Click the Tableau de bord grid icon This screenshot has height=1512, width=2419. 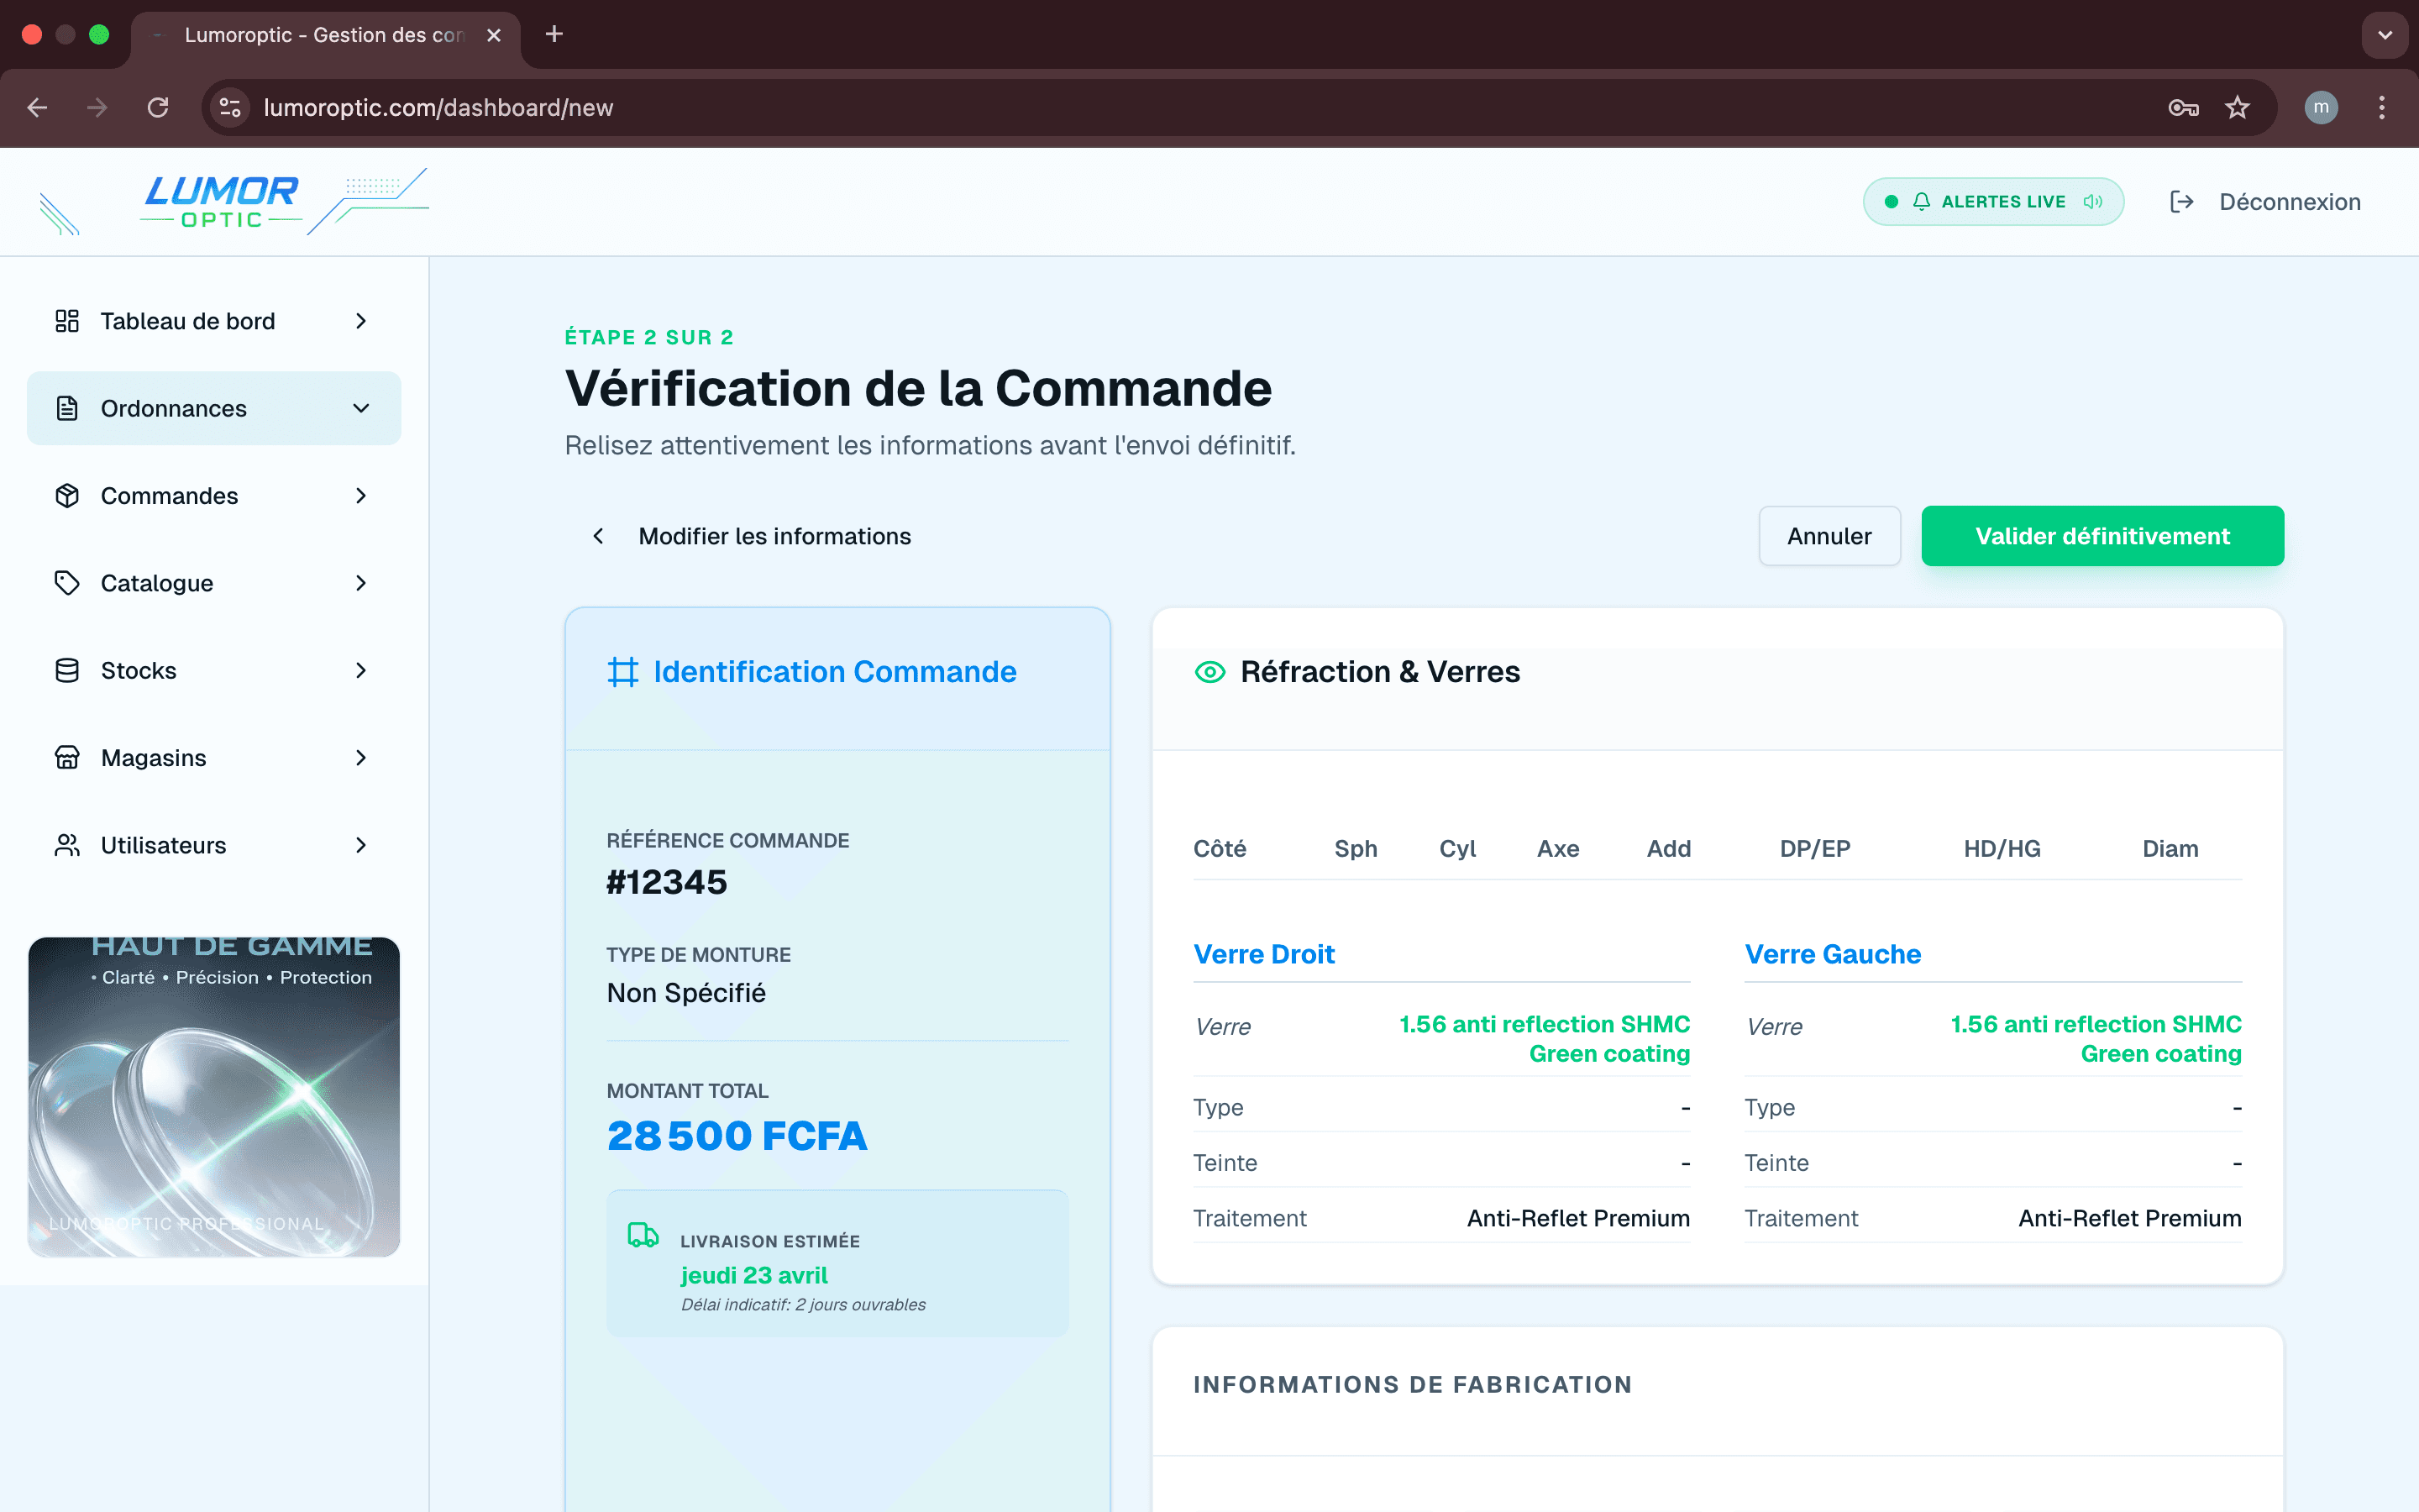click(x=67, y=321)
